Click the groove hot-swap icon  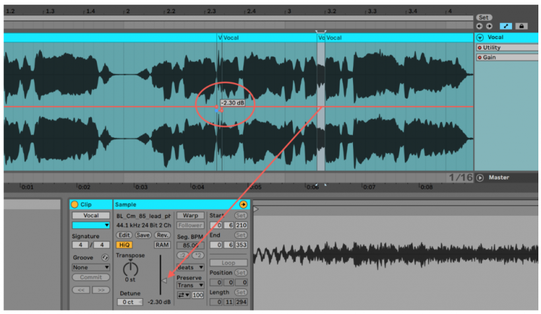tap(105, 257)
